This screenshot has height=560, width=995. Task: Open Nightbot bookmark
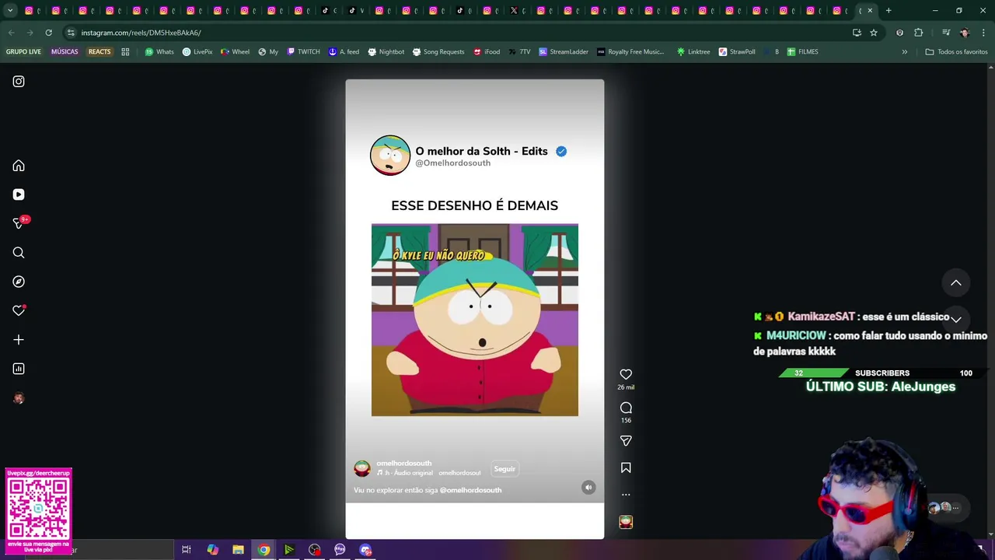[386, 52]
